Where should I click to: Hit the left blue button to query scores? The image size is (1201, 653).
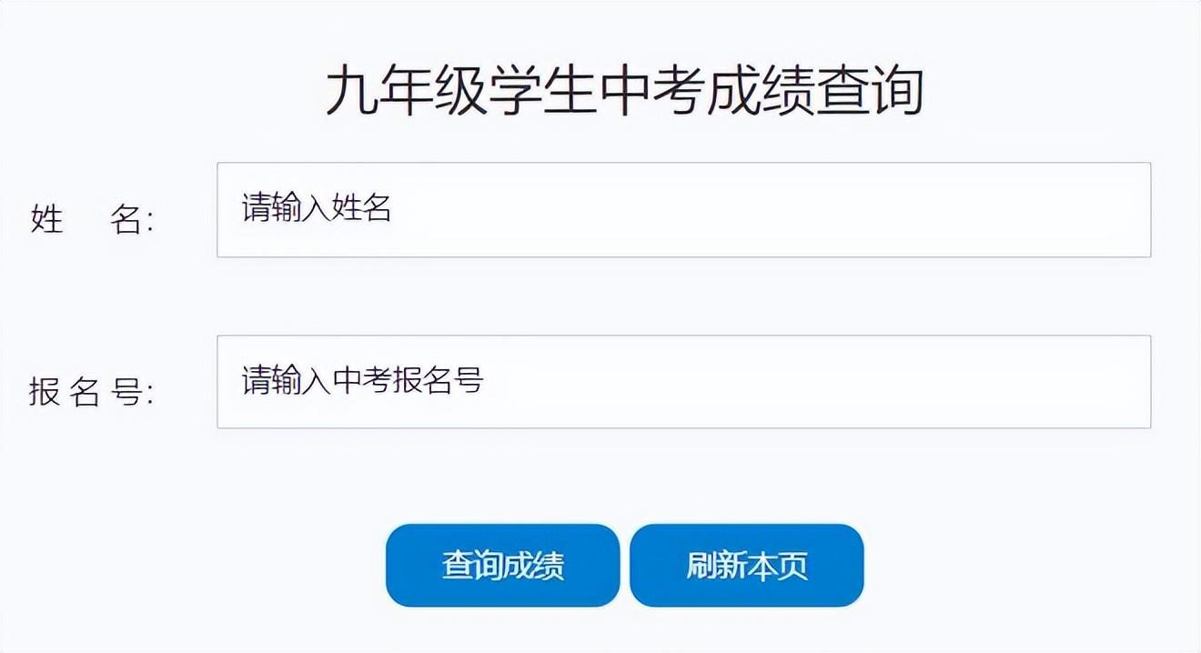pyautogui.click(x=502, y=565)
